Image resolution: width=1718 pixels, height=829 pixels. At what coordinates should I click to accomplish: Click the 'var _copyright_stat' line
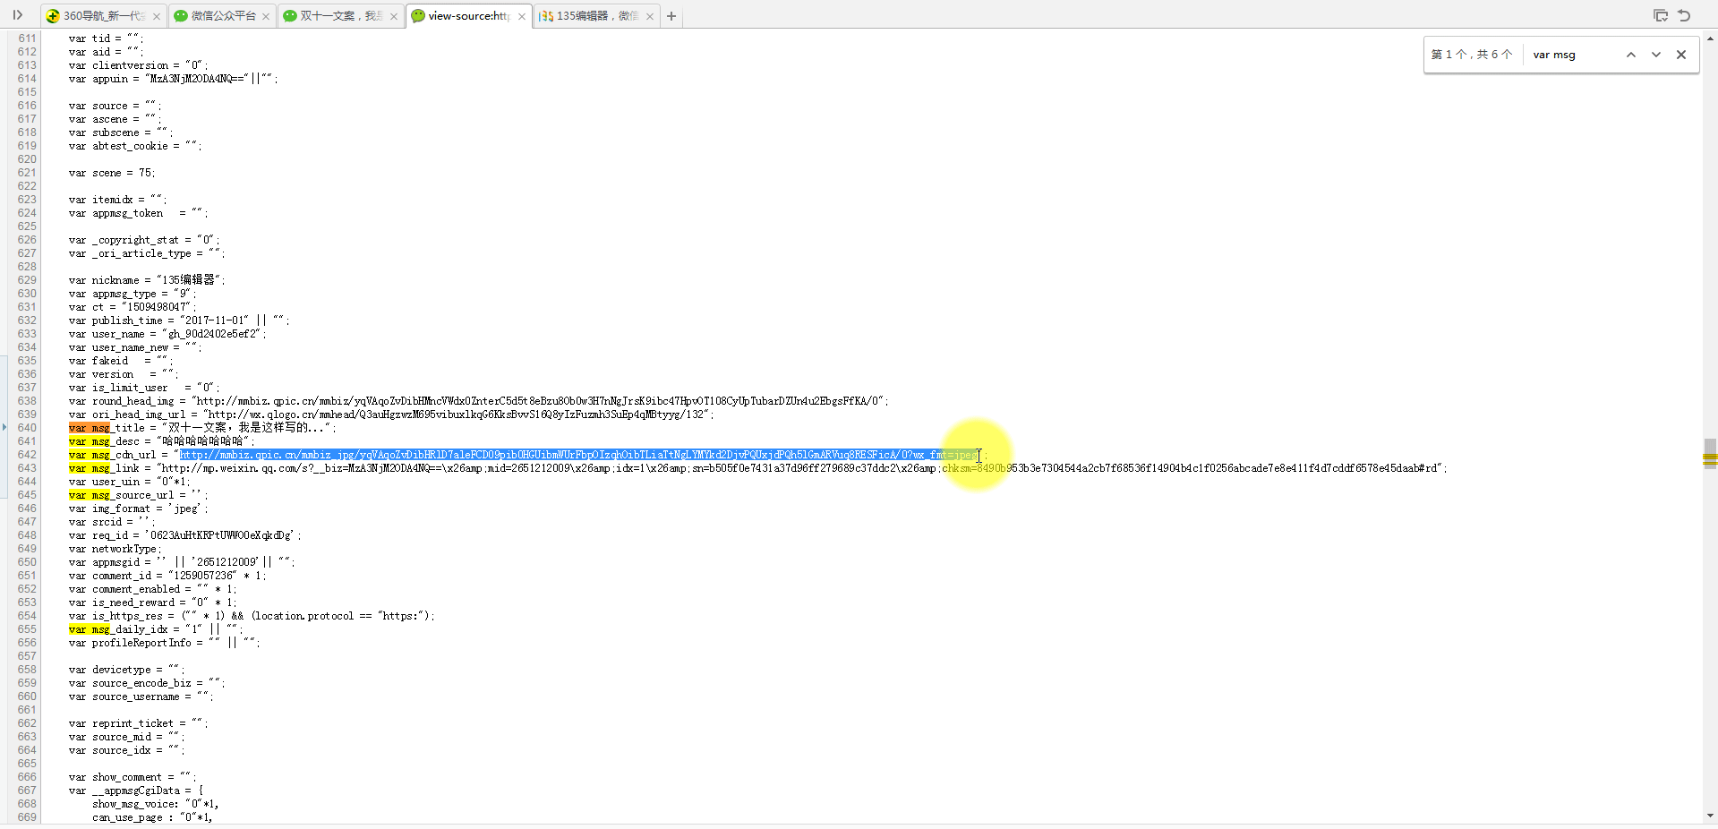[x=143, y=240]
